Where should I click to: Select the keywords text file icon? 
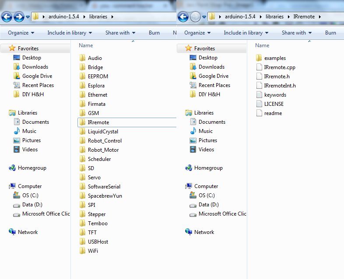pyautogui.click(x=259, y=95)
